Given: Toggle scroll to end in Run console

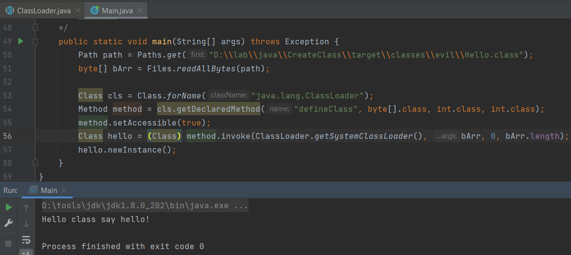Looking at the screenshot, I should click(x=26, y=252).
